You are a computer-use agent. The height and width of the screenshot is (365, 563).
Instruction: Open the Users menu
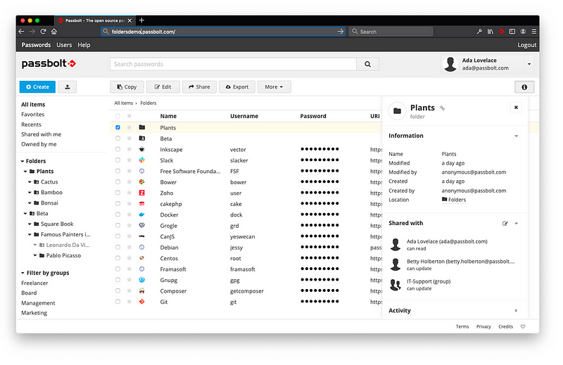64,45
